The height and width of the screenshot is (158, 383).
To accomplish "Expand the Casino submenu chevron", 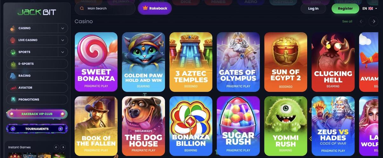I will (x=63, y=28).
